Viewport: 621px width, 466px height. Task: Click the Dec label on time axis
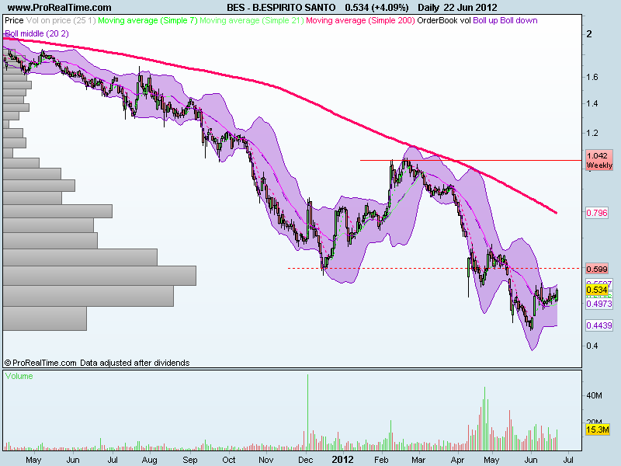point(305,460)
